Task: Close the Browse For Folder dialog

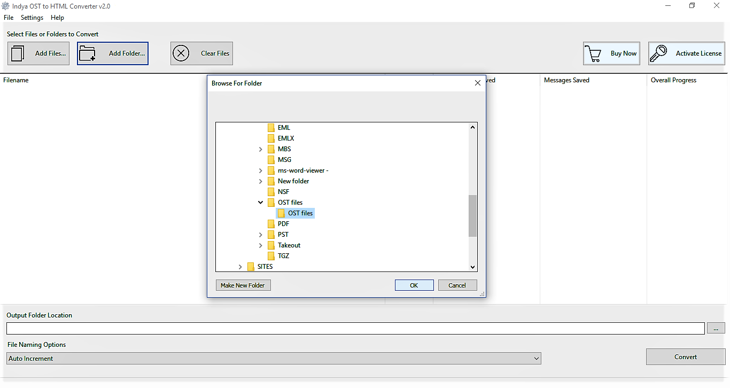Action: pos(478,83)
